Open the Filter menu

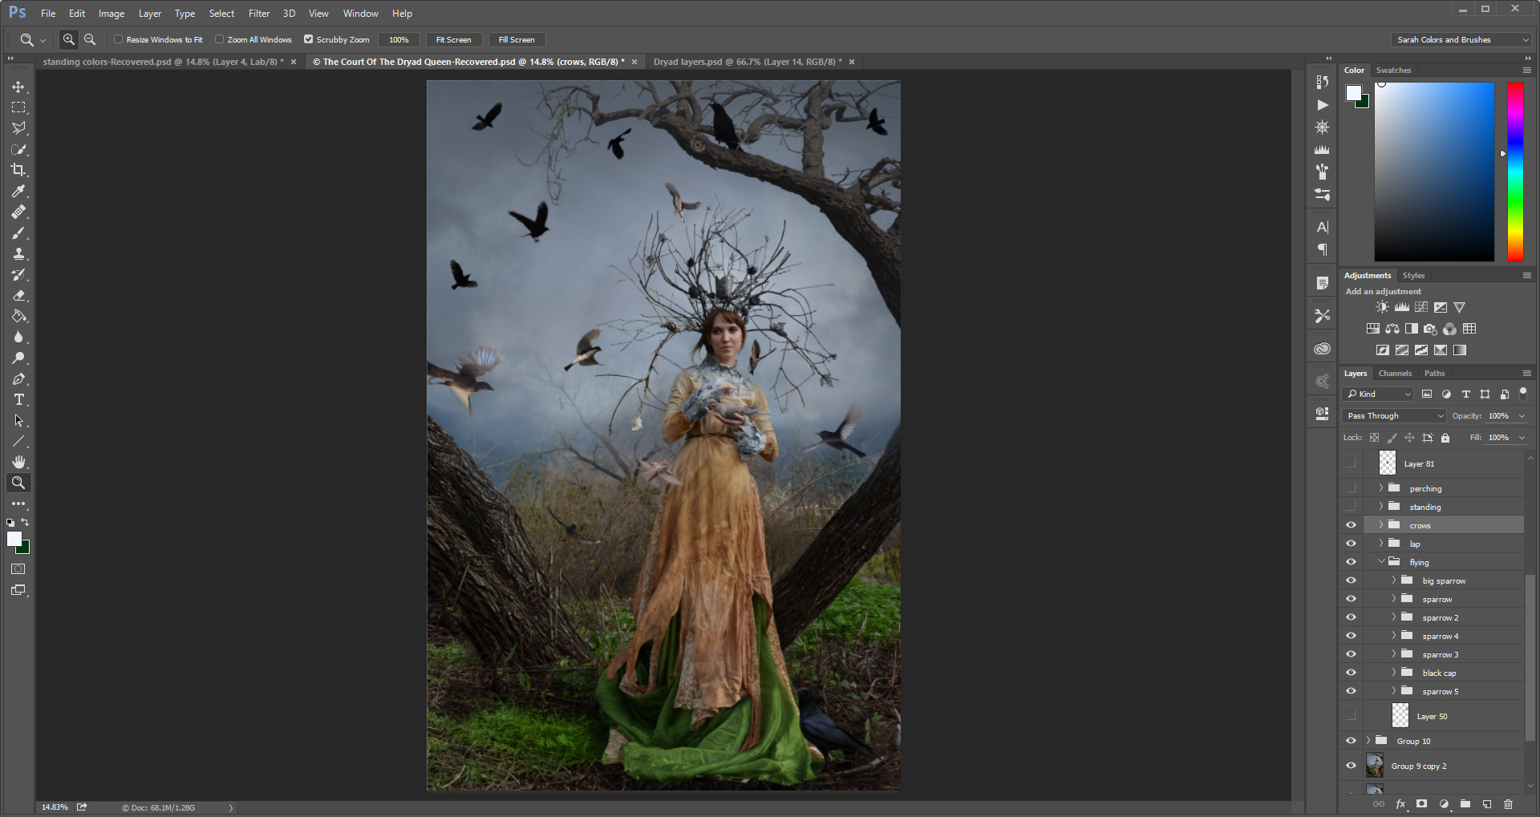pyautogui.click(x=258, y=13)
